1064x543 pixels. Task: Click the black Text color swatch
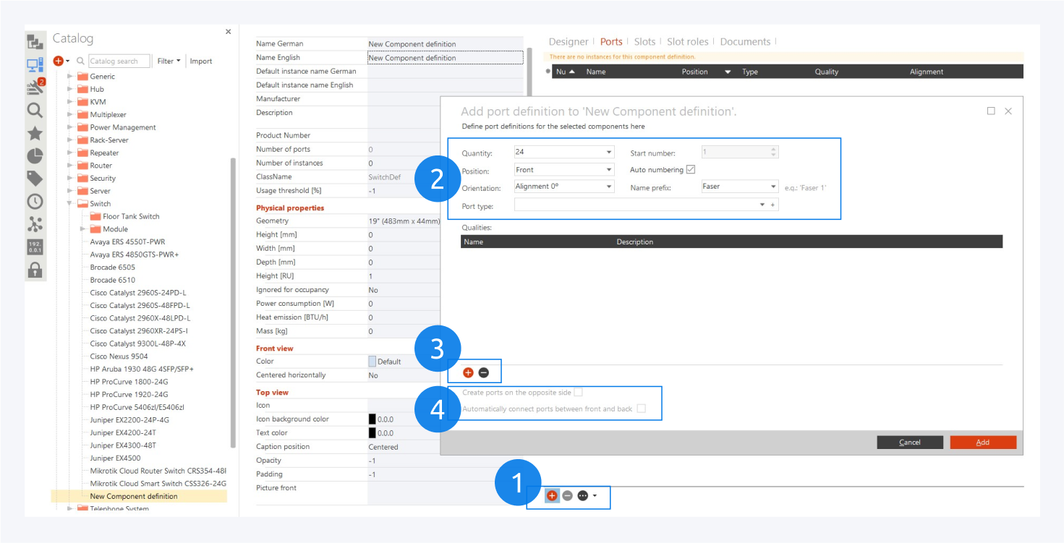coord(373,433)
